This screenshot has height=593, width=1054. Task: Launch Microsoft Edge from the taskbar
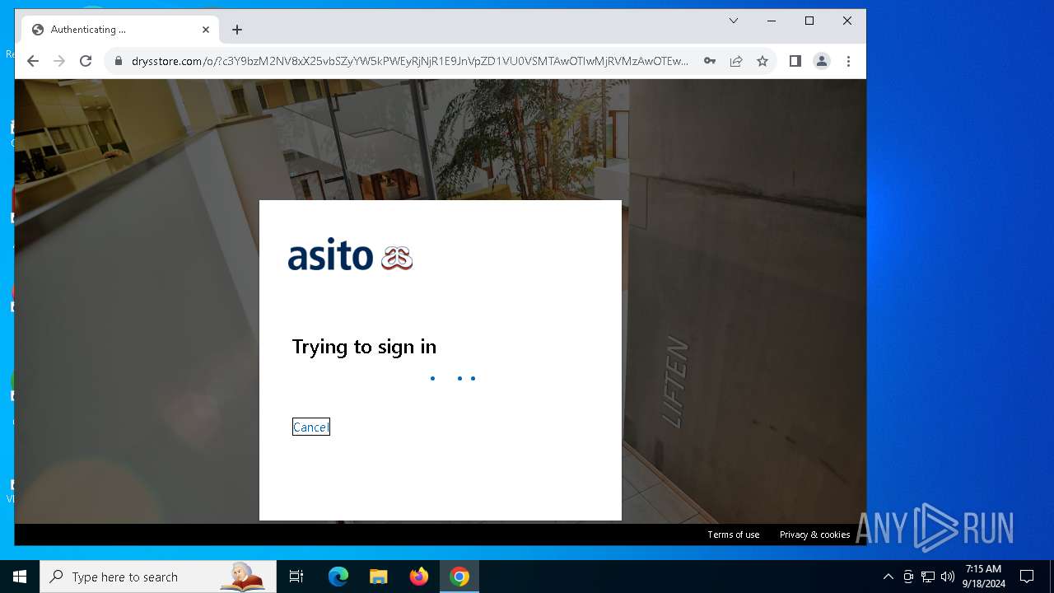(338, 577)
